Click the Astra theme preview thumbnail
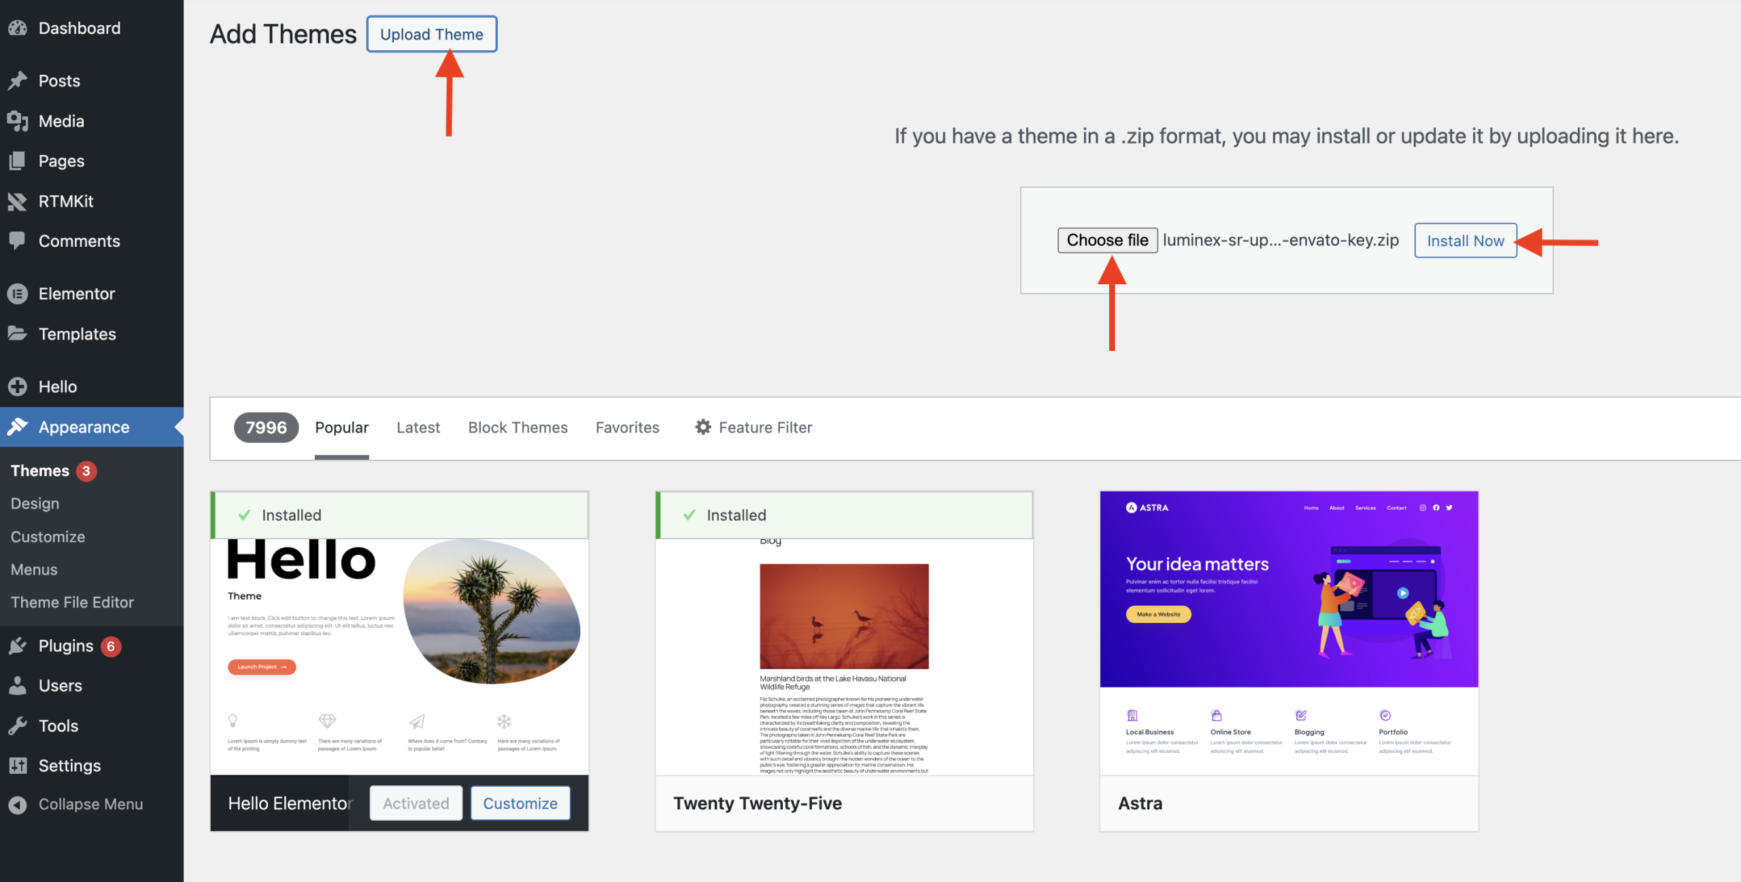 pos(1289,632)
